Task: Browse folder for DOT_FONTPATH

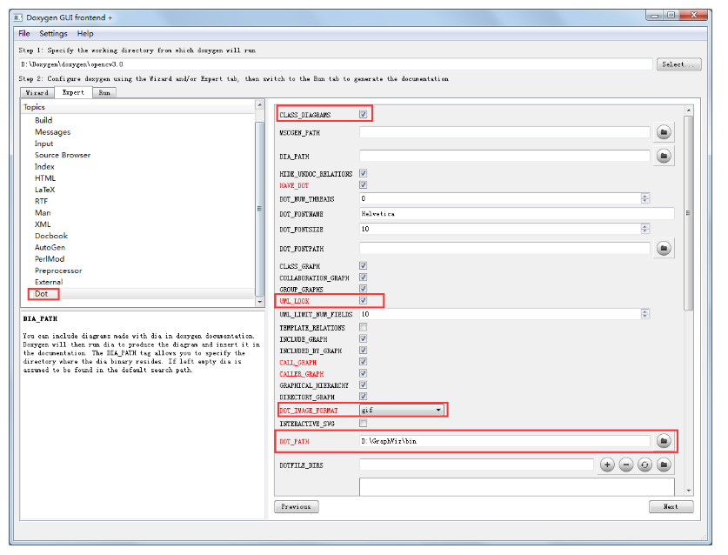Action: tap(664, 249)
